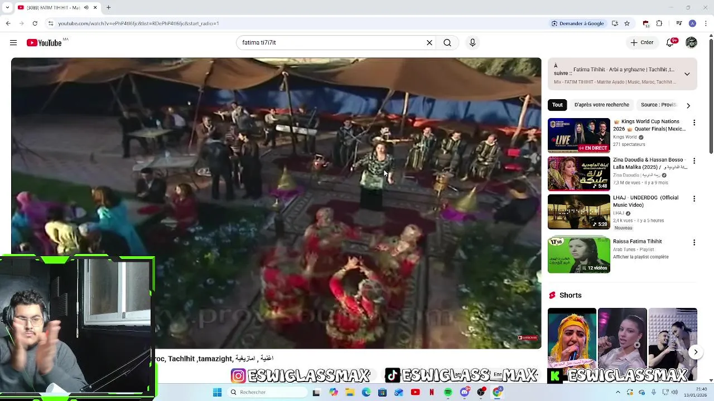Click the youtube.com URL in the address bar
The height and width of the screenshot is (401, 714).
[x=138, y=23]
